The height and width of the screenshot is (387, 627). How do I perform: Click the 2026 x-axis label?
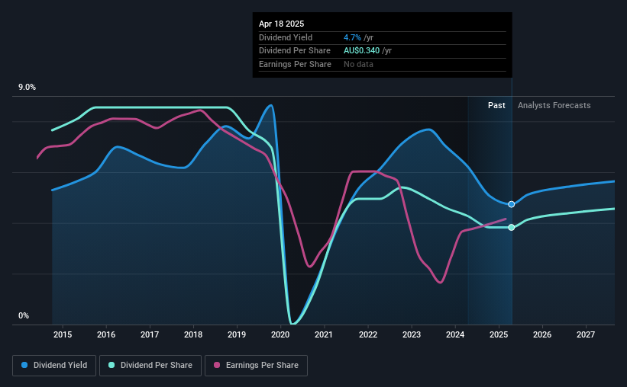[x=542, y=334]
